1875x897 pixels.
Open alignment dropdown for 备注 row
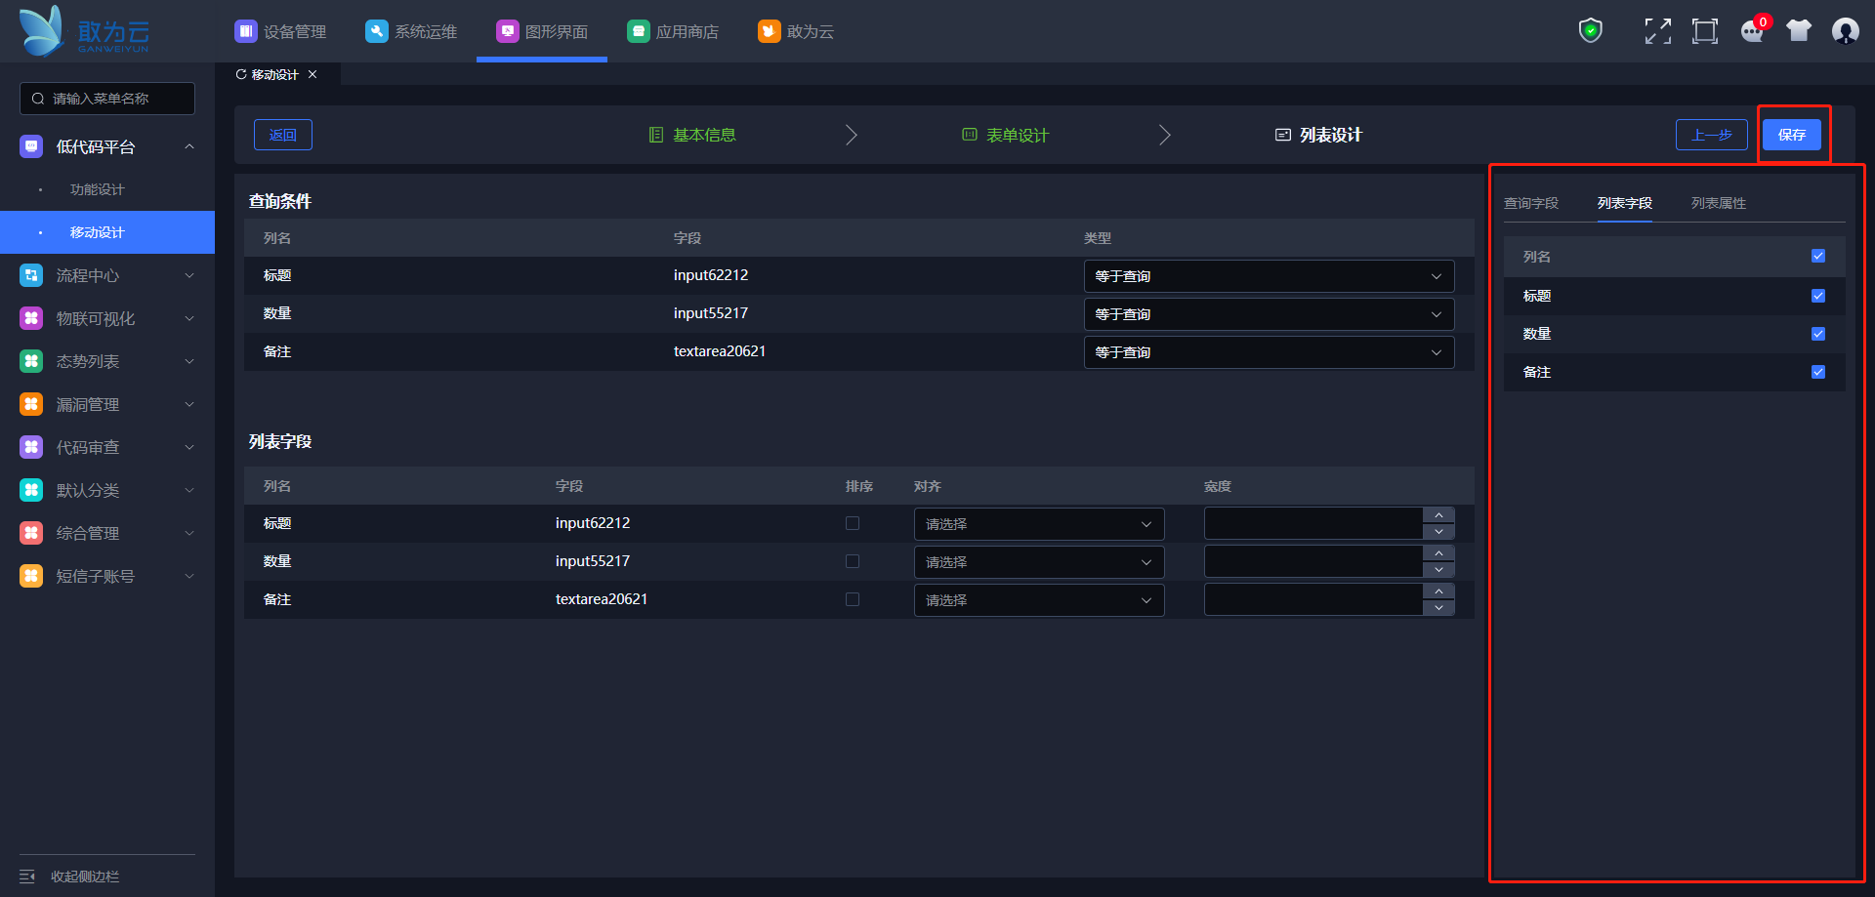click(x=1038, y=600)
